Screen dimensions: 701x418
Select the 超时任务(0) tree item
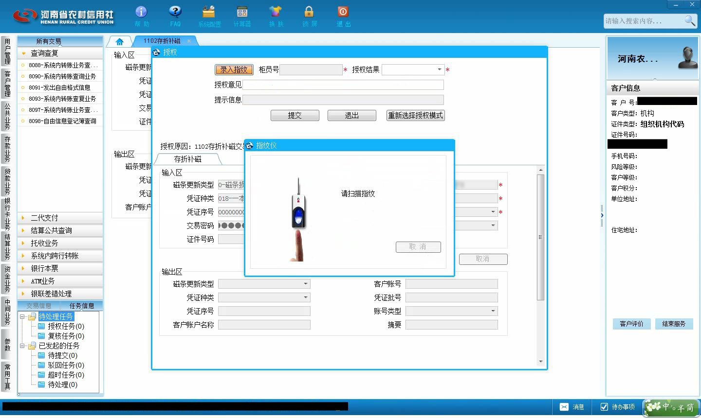pyautogui.click(x=66, y=375)
